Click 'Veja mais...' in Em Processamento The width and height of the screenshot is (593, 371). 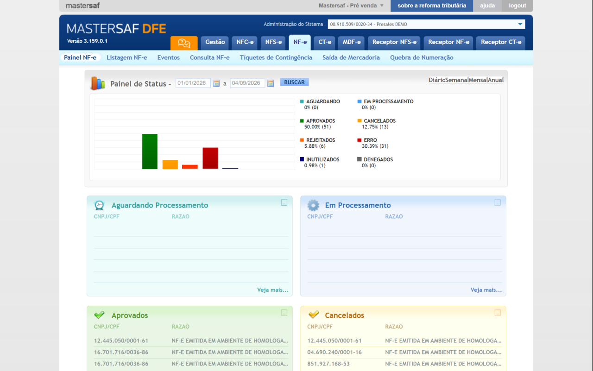point(486,290)
